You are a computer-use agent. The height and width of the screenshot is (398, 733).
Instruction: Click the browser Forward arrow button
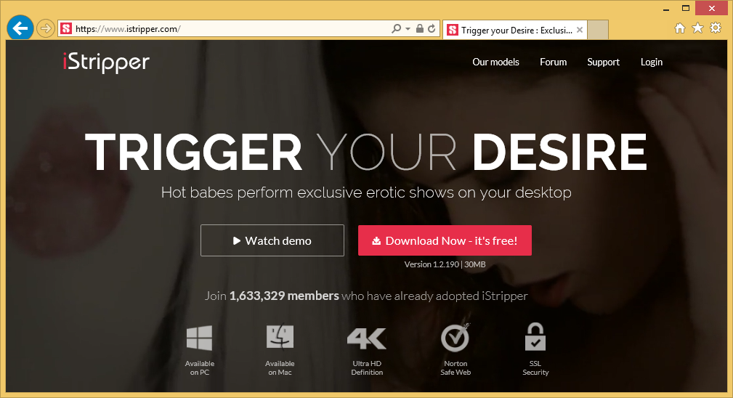[x=45, y=28]
